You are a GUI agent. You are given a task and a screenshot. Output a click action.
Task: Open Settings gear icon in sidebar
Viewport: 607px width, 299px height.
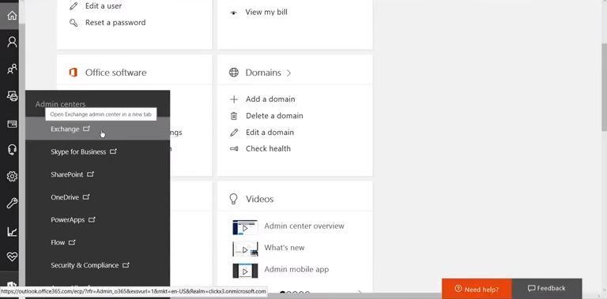(x=12, y=177)
